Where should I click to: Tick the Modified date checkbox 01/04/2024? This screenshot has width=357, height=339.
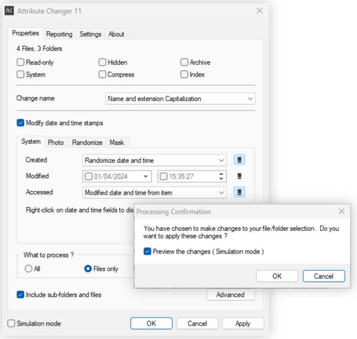click(88, 176)
